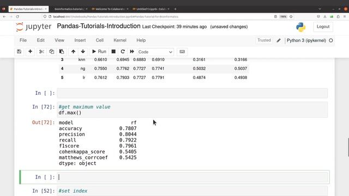This screenshot has width=349, height=196.
Task: Reload the page in browser
Action: pos(17,17)
